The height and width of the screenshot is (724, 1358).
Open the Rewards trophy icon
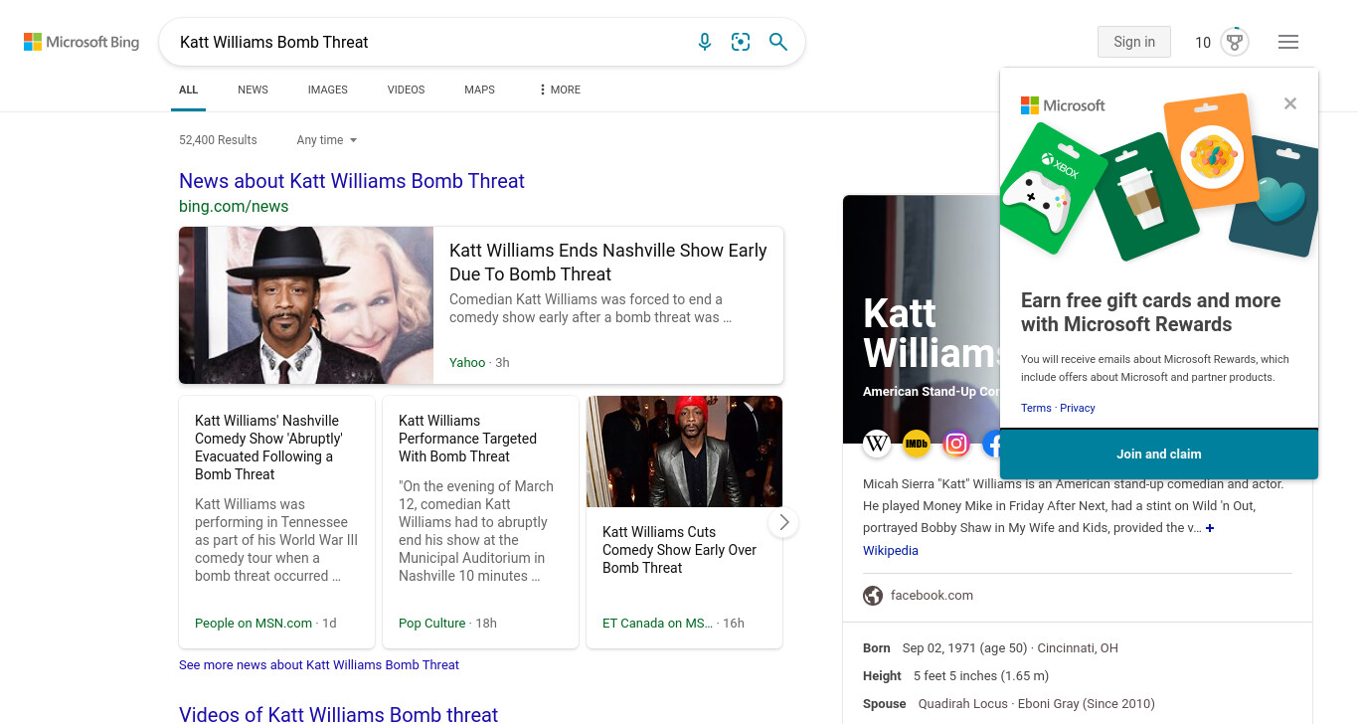1235,42
